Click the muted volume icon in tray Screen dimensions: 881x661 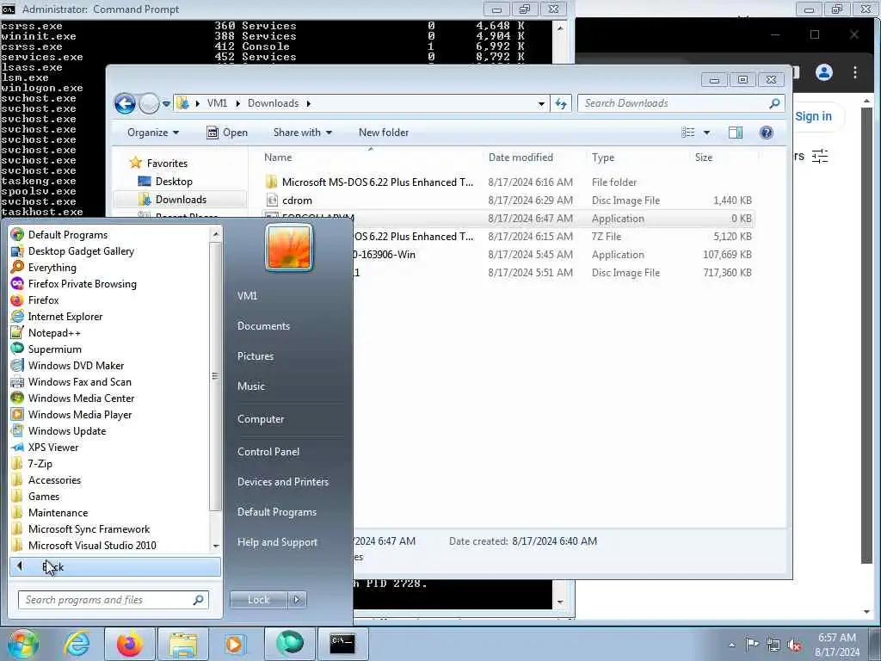click(x=794, y=646)
